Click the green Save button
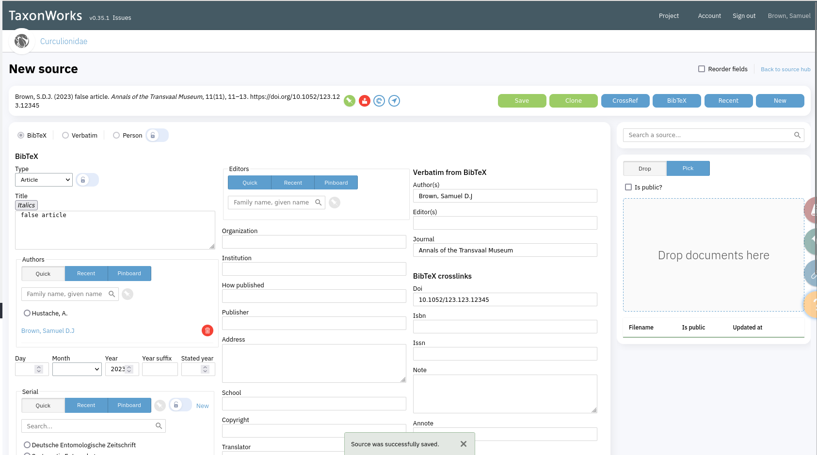 [x=522, y=101]
